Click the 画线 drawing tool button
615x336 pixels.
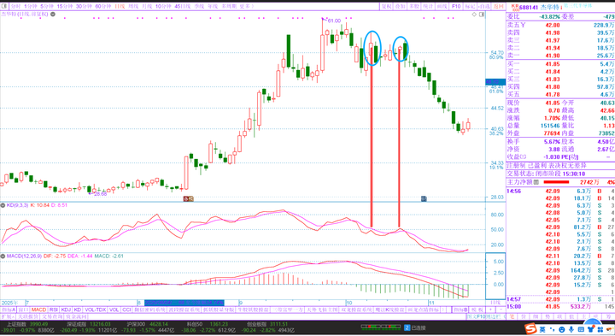click(442, 6)
